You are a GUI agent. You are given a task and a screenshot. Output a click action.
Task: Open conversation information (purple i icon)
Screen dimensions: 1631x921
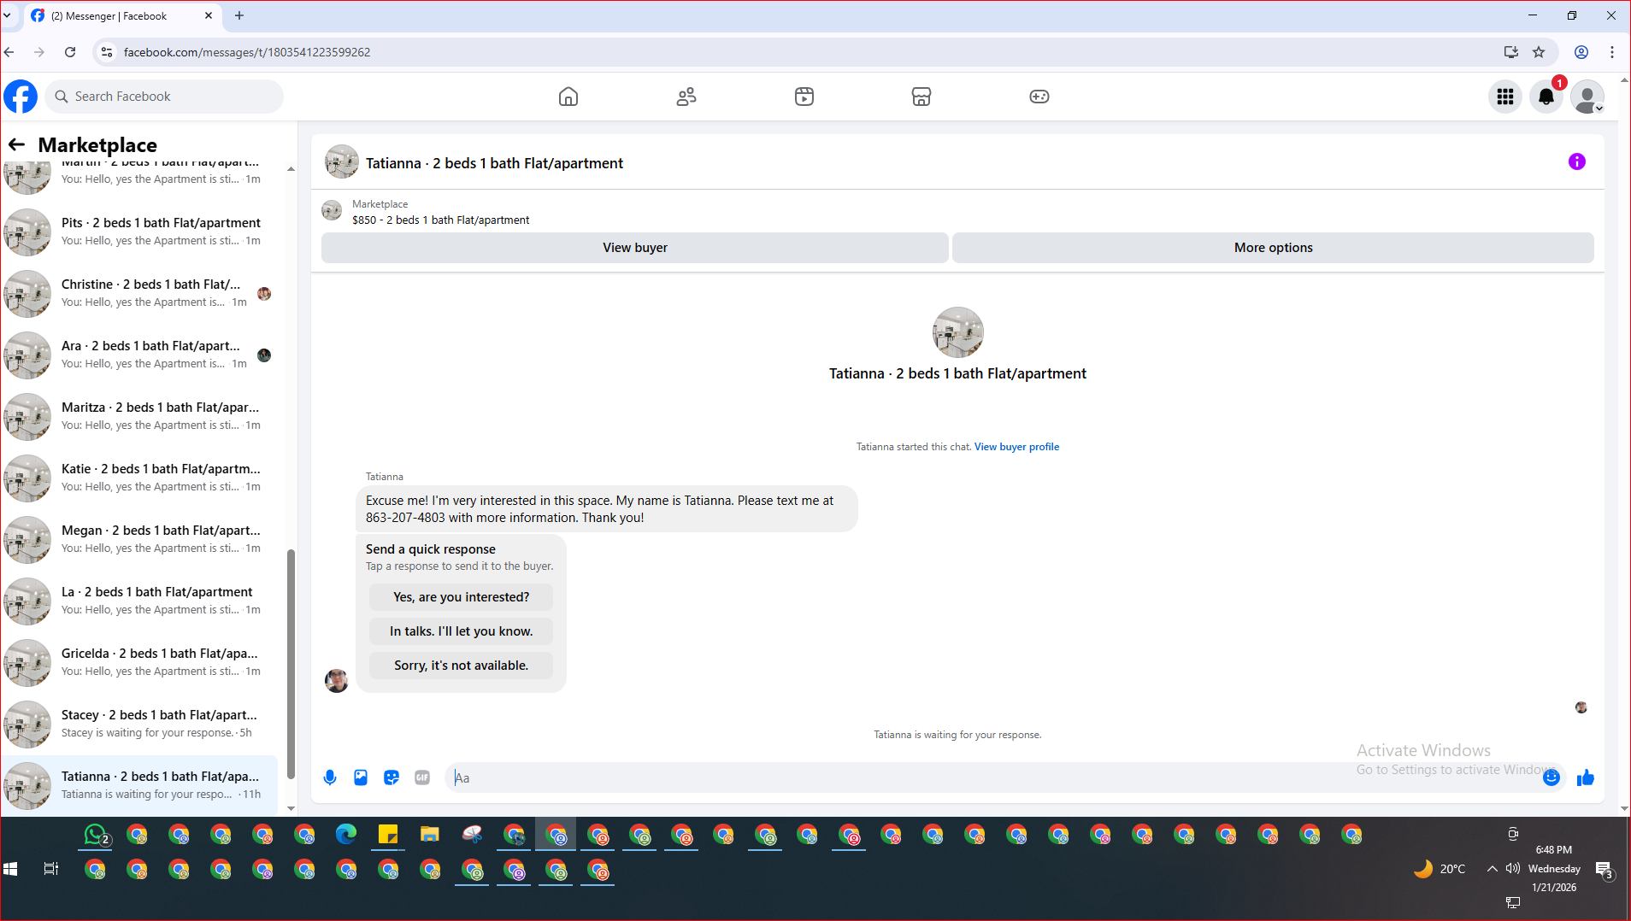(x=1577, y=161)
